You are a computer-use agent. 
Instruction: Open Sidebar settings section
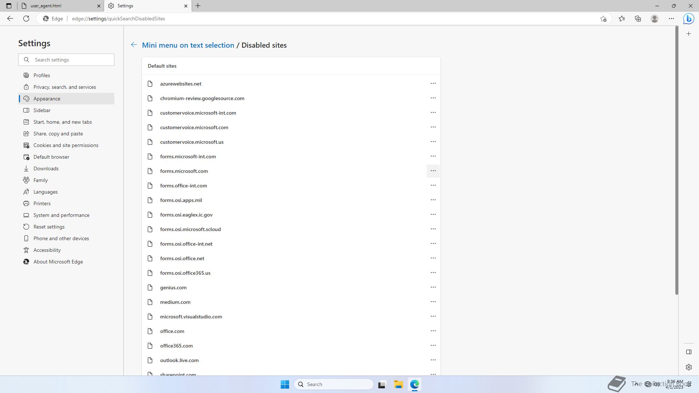pyautogui.click(x=66, y=110)
